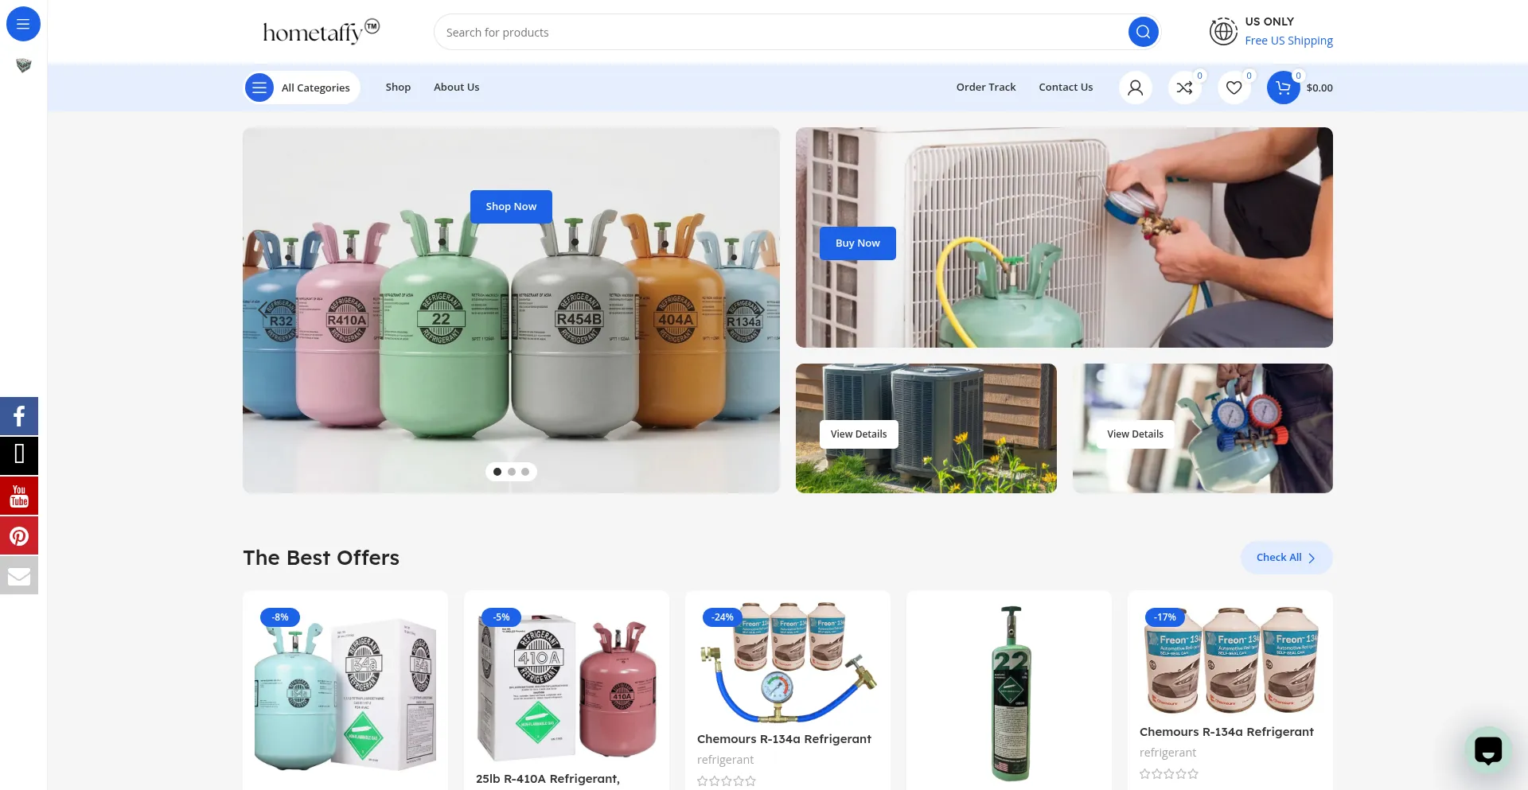Image resolution: width=1528 pixels, height=790 pixels.
Task: Open Chemours R-134a title on -24% card
Action: coord(784,739)
